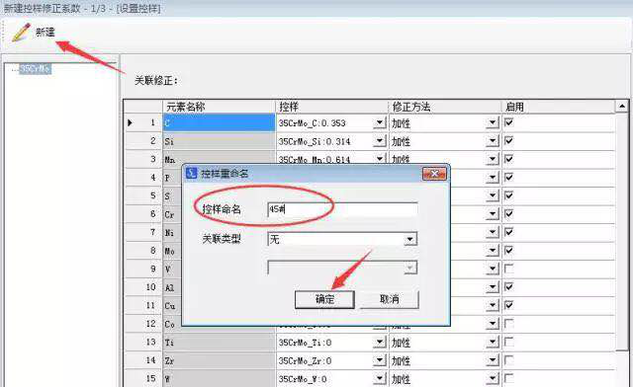Enable the checkbox for row 9 V
The width and height of the screenshot is (633, 387).
[508, 269]
